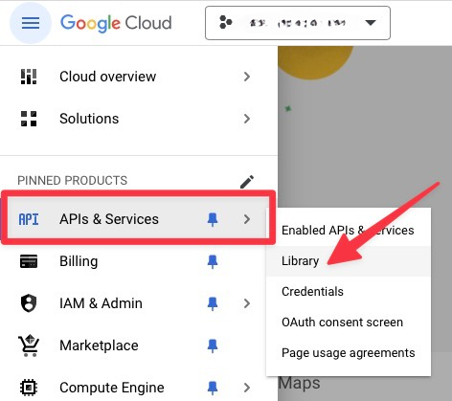The image size is (452, 401).
Task: Expand the Compute Engine submenu chevron
Action: [247, 388]
